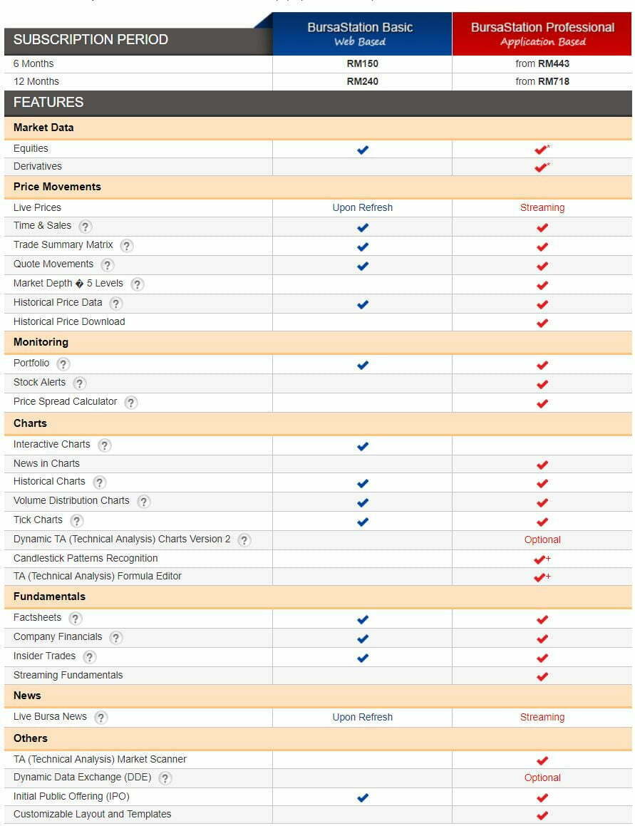Click question mark beside Quote Movements
Image resolution: width=635 pixels, height=826 pixels.
pyautogui.click(x=108, y=265)
